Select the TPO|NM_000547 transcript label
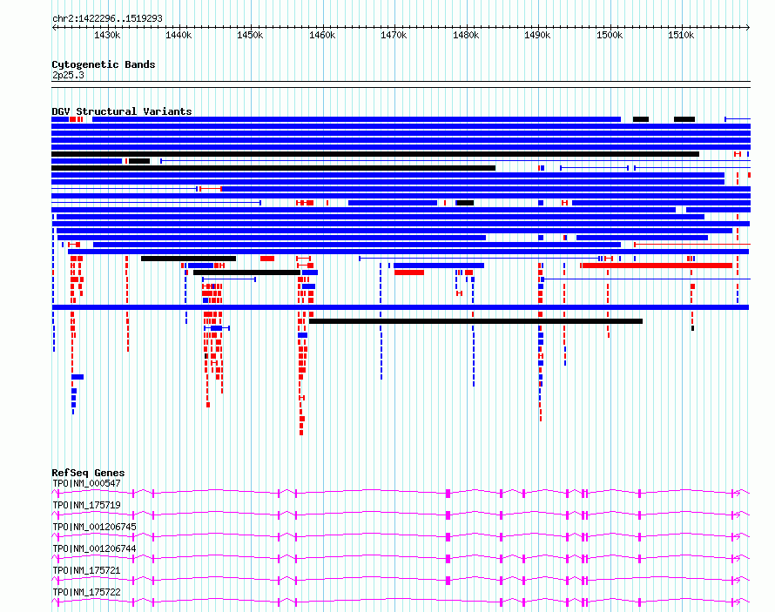 click(x=86, y=483)
